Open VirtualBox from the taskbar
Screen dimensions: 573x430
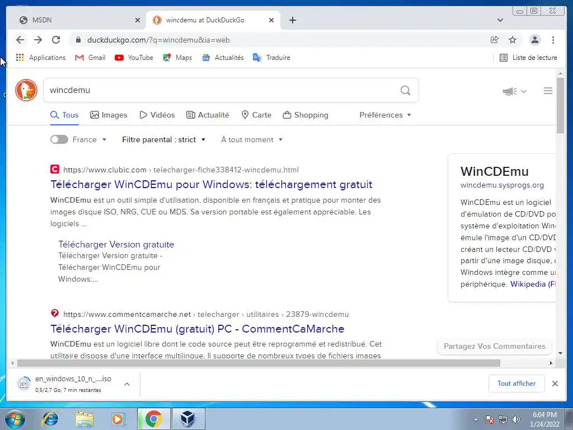(x=188, y=419)
